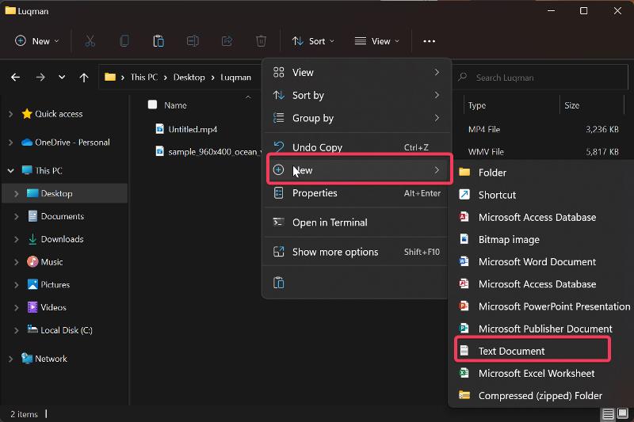The height and width of the screenshot is (422, 634).
Task: Select Text Document from New submenu
Action: 511,351
